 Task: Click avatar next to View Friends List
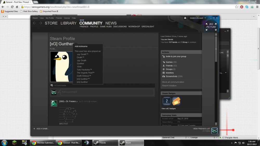[214, 131]
